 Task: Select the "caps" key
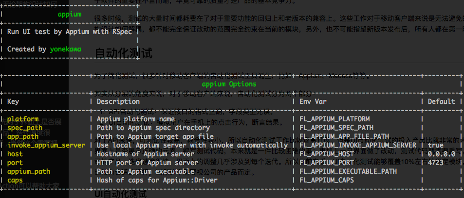click(x=15, y=180)
